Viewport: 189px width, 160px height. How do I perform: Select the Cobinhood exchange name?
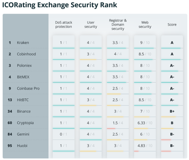tap(26, 54)
